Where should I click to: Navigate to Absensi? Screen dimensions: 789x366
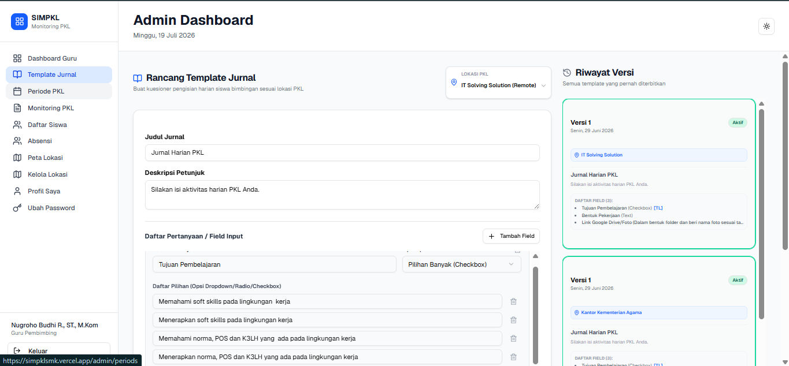pyautogui.click(x=59, y=141)
